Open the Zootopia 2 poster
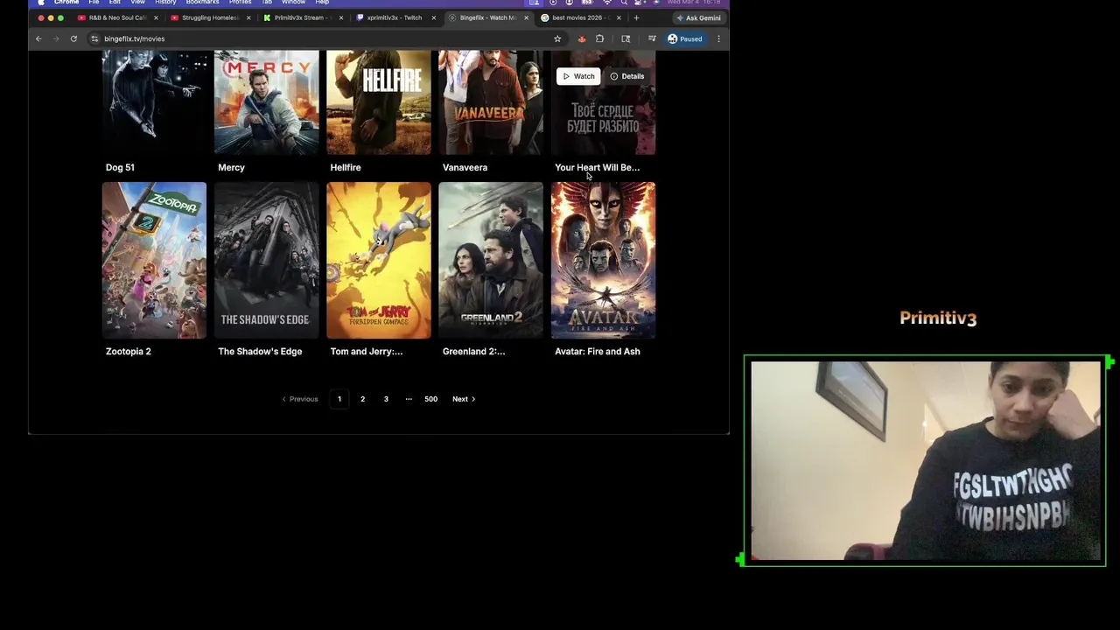Image resolution: width=1120 pixels, height=630 pixels. (x=154, y=260)
